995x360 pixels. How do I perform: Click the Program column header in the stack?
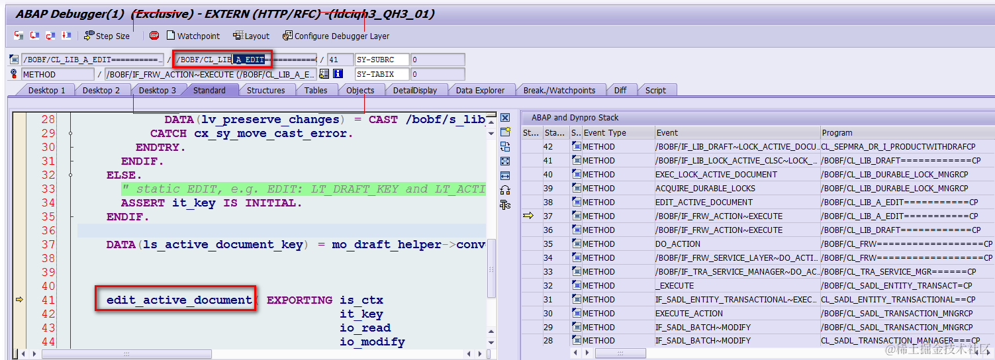907,132
